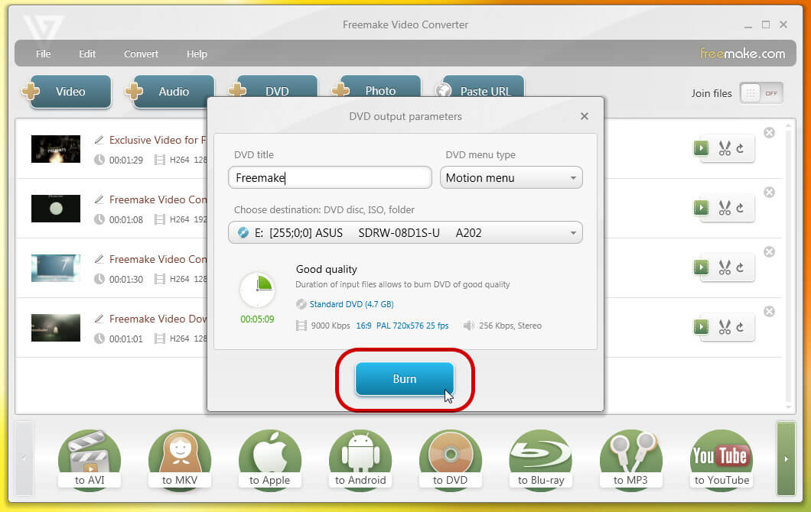Rename the Freemake Video Dow... title with pencil
Viewport: 811px width, 512px height.
click(x=99, y=318)
